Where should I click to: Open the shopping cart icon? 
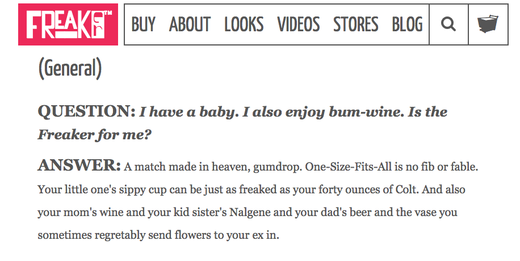488,24
